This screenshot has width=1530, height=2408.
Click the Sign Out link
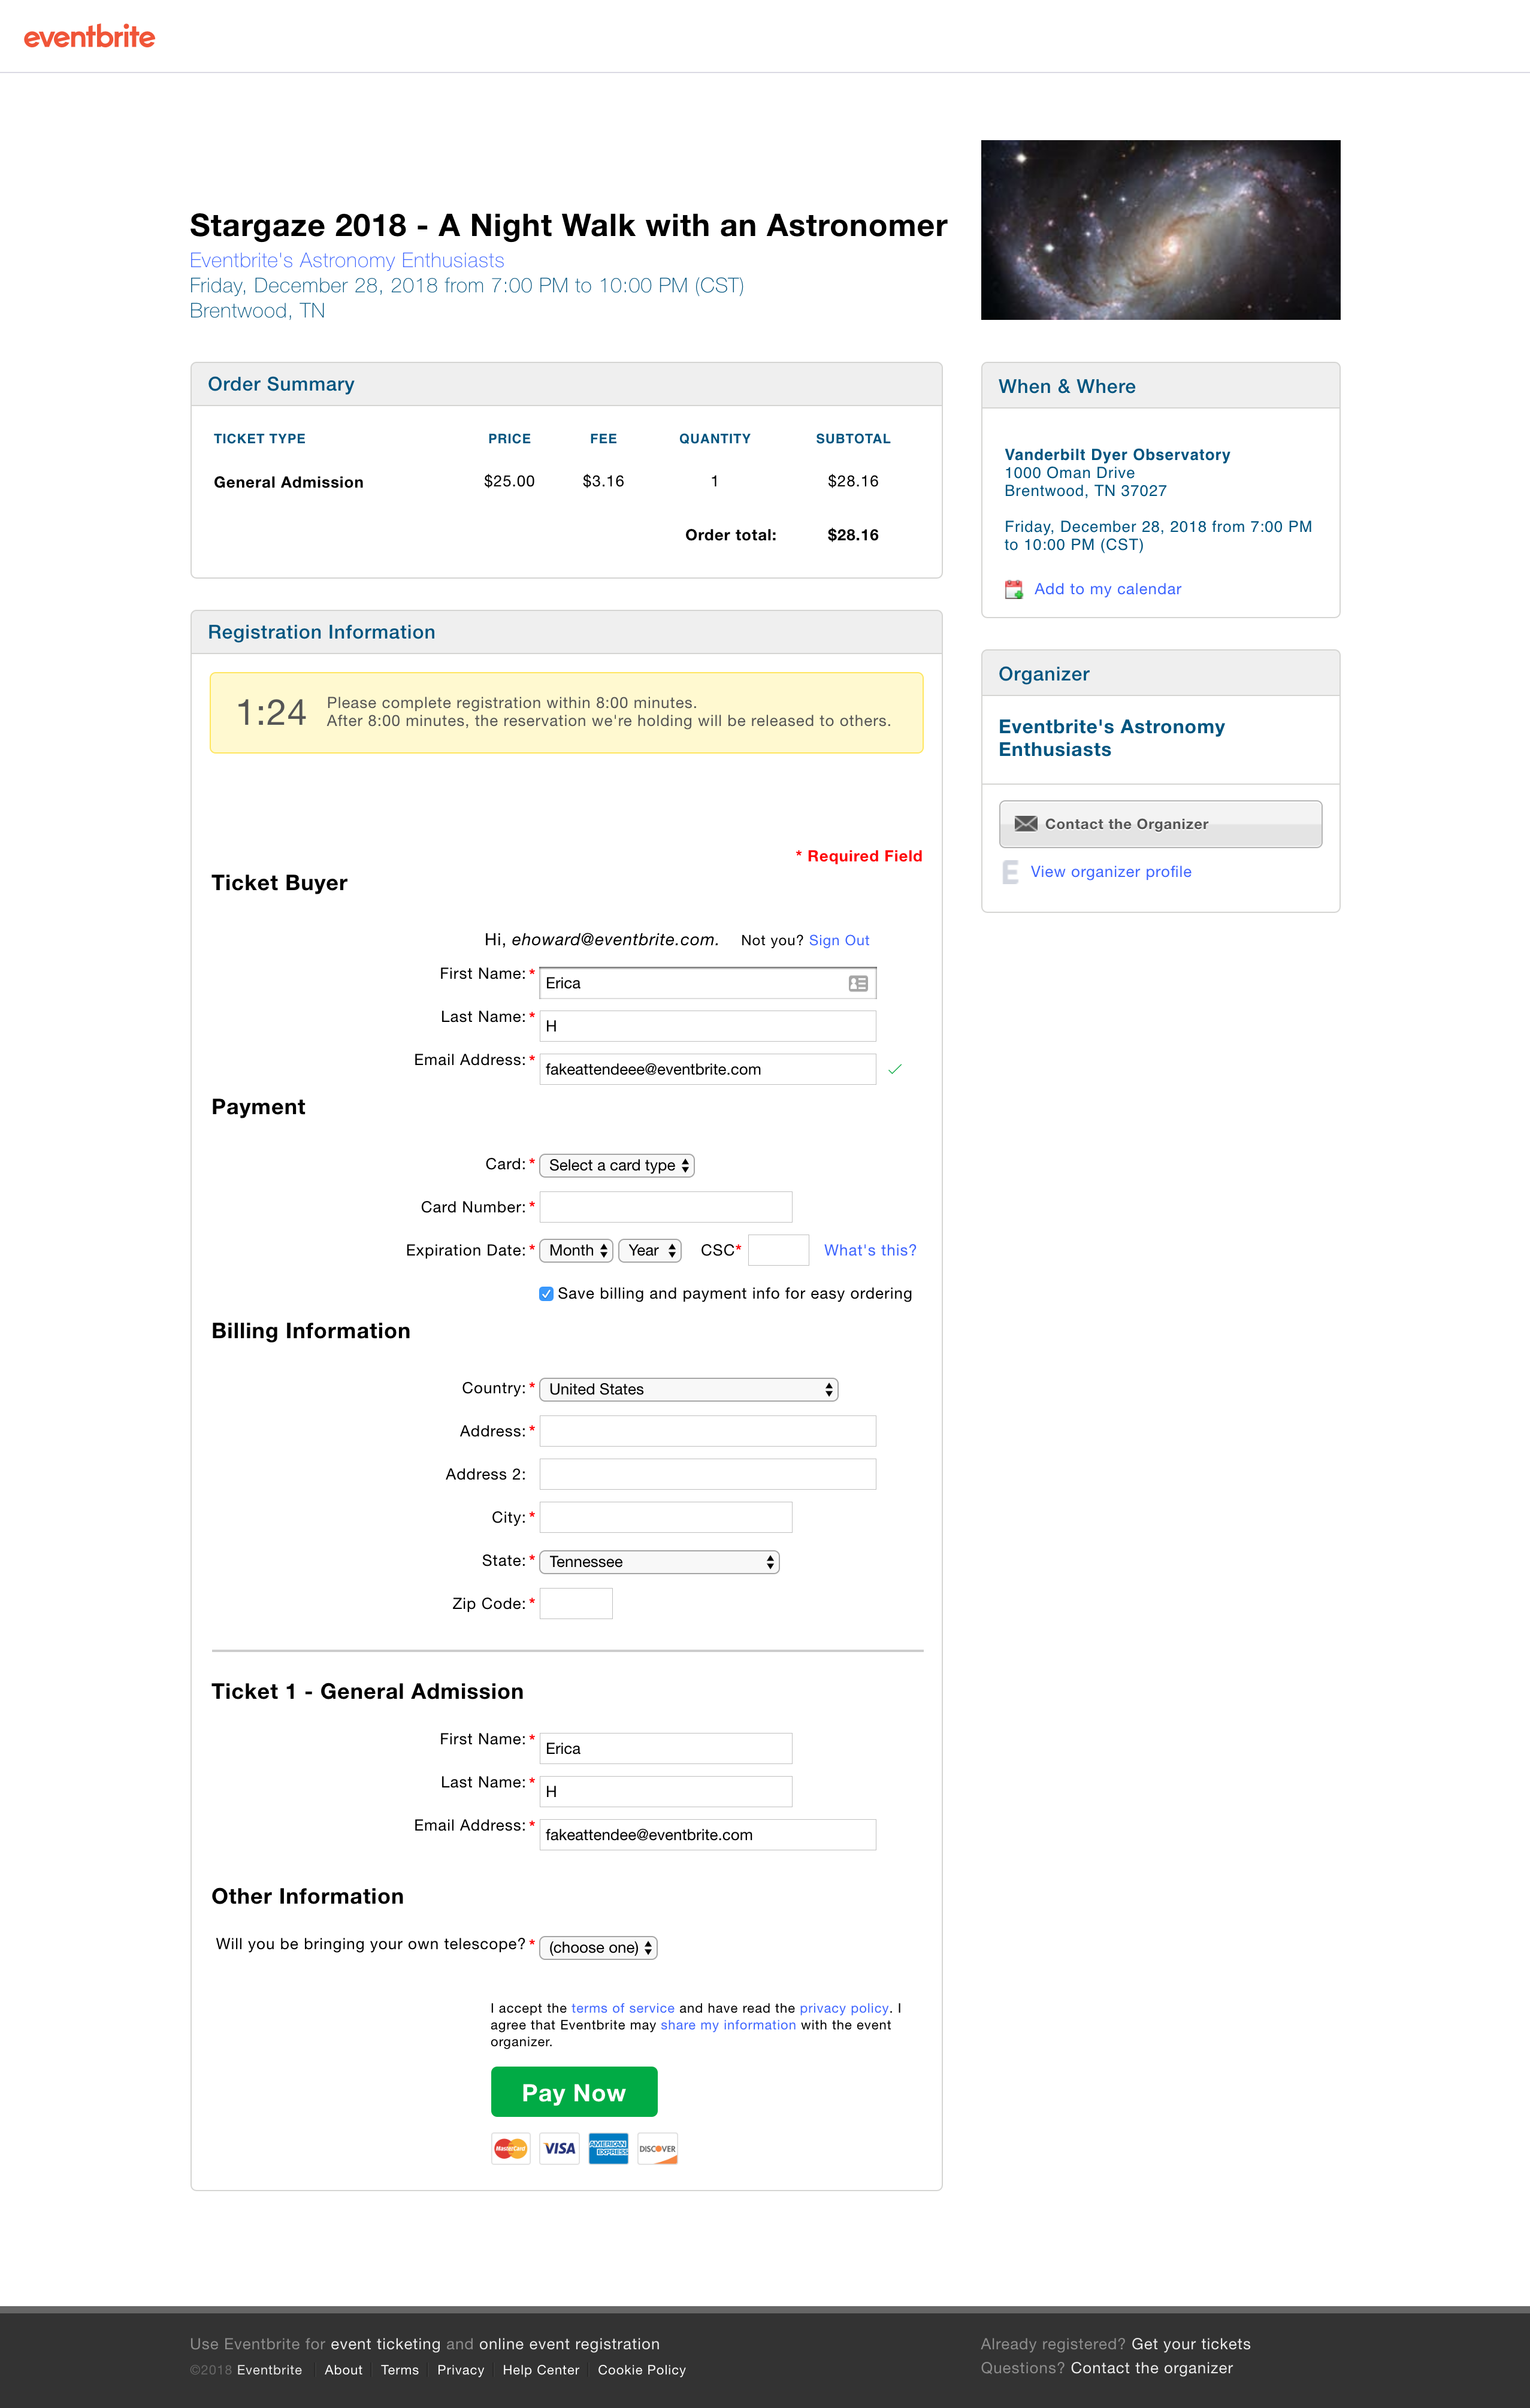coord(839,940)
